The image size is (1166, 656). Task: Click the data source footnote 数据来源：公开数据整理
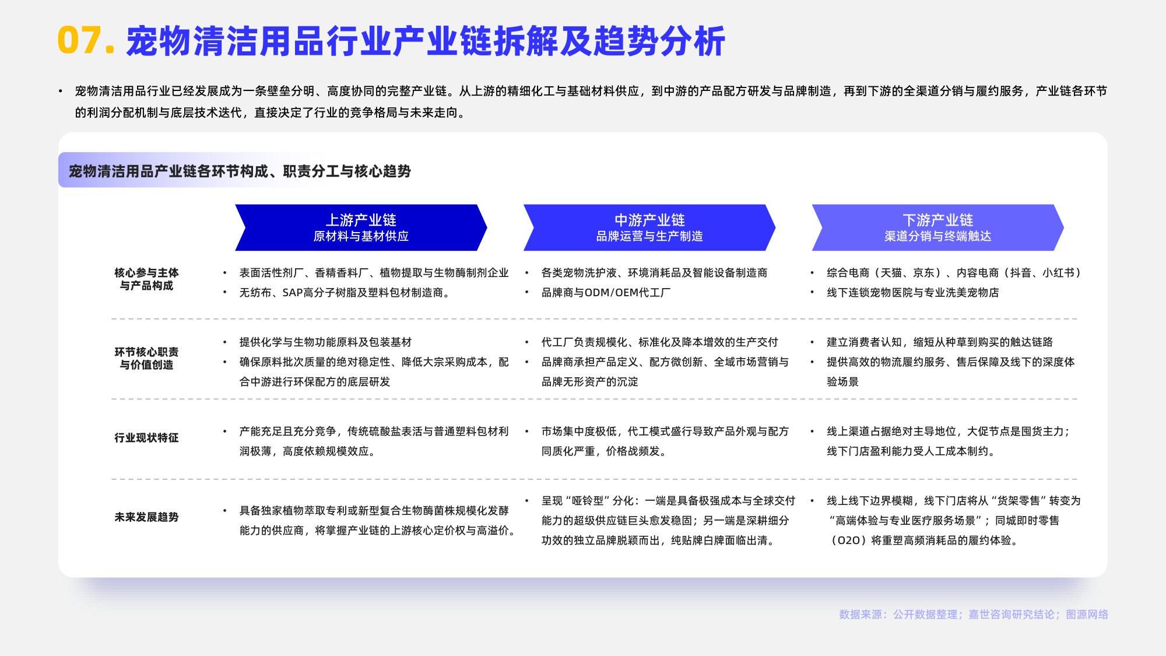[974, 614]
